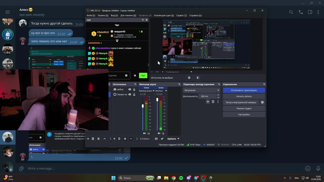Open emoji picker in chat input
324x182 pixels.
pyautogui.click(x=126, y=76)
